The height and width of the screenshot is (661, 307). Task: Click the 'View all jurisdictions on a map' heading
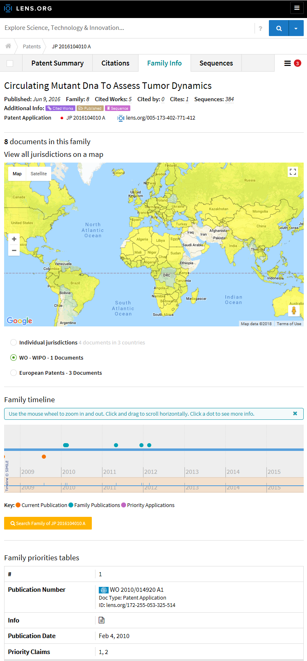54,154
